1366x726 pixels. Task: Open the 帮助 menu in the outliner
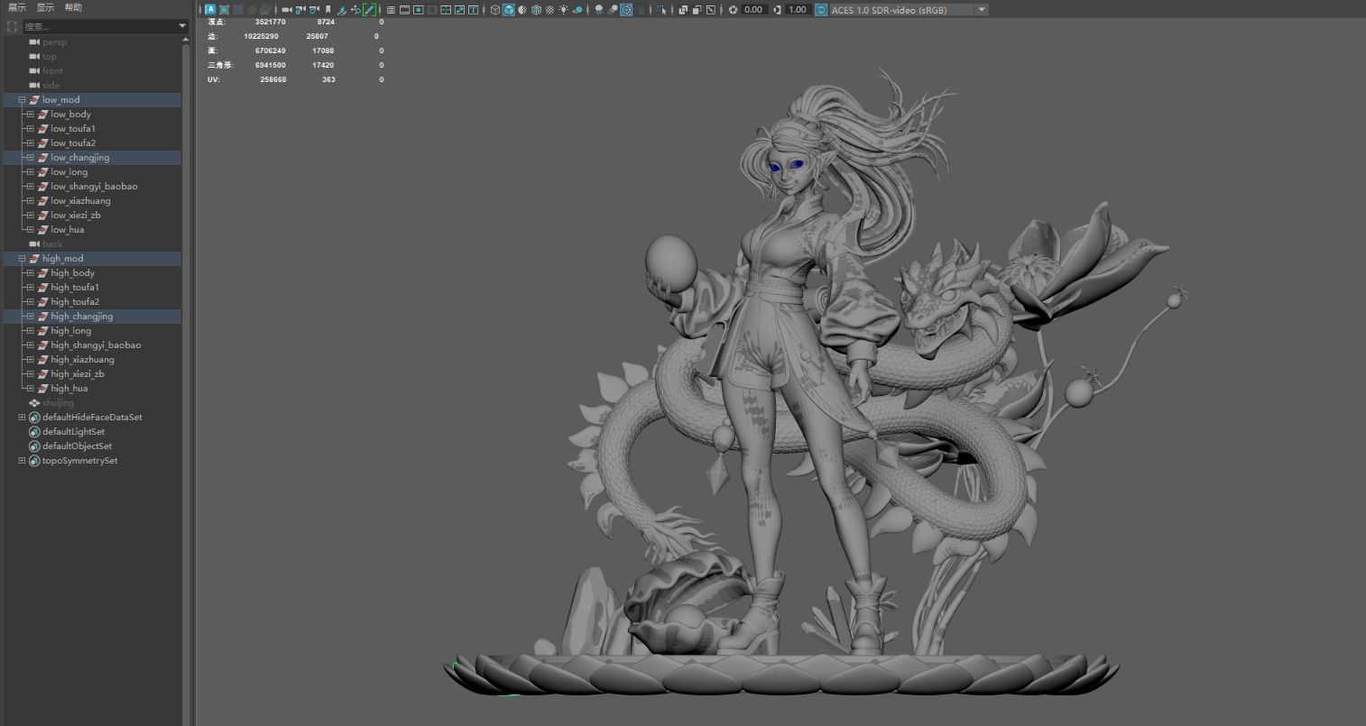point(73,7)
